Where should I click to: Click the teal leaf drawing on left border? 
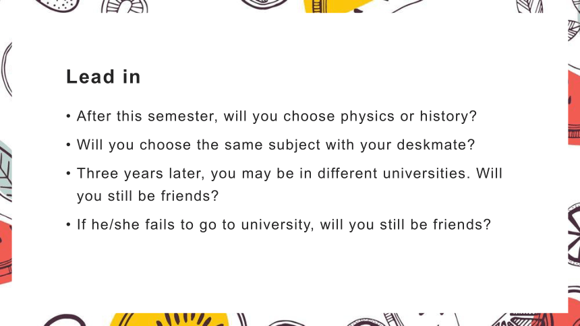coord(6,171)
